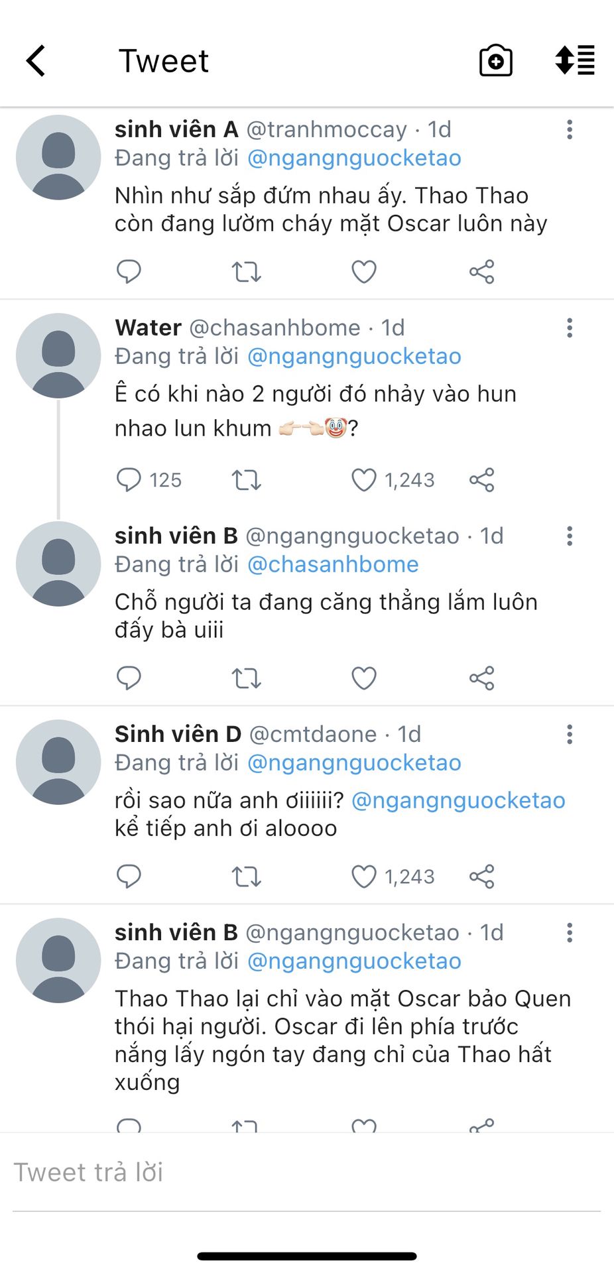The width and height of the screenshot is (614, 1273).
Task: Open the @chasanhbome reply-to link
Action: pyautogui.click(x=333, y=564)
